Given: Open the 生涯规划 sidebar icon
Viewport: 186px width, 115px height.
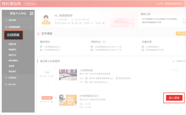Looking at the screenshot, I should coord(6,77).
